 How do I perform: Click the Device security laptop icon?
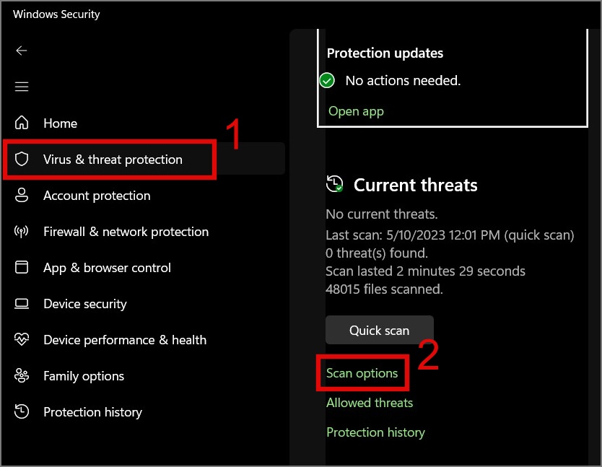[22, 303]
